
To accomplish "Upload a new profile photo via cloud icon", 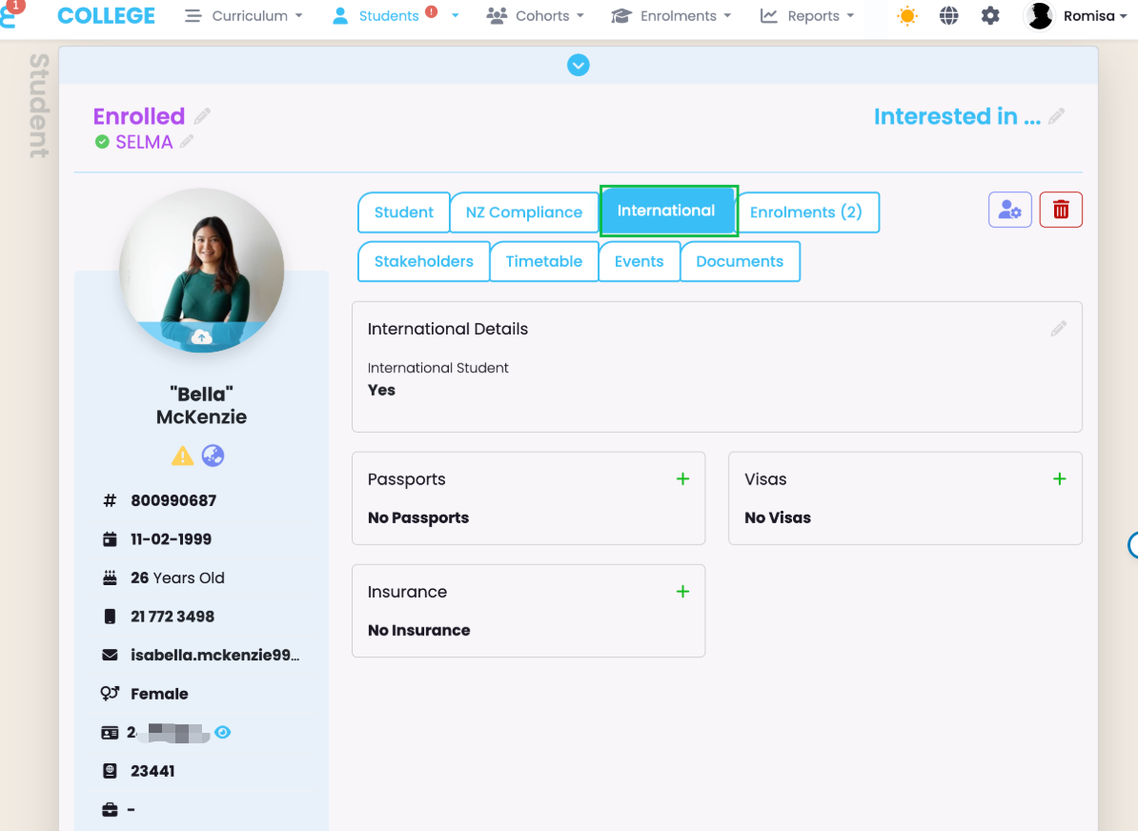I will pyautogui.click(x=201, y=337).
